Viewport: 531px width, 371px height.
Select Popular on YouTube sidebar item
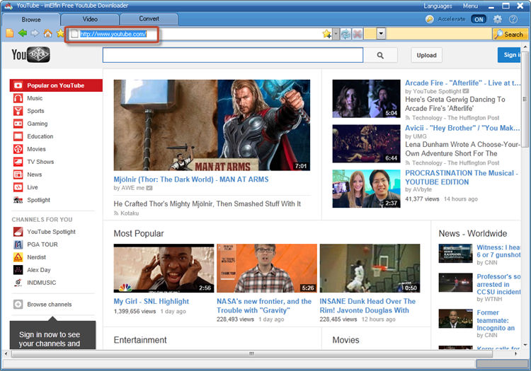56,86
